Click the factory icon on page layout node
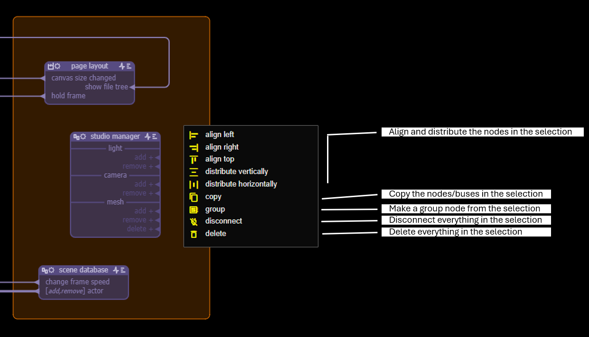The height and width of the screenshot is (337, 589). point(51,66)
